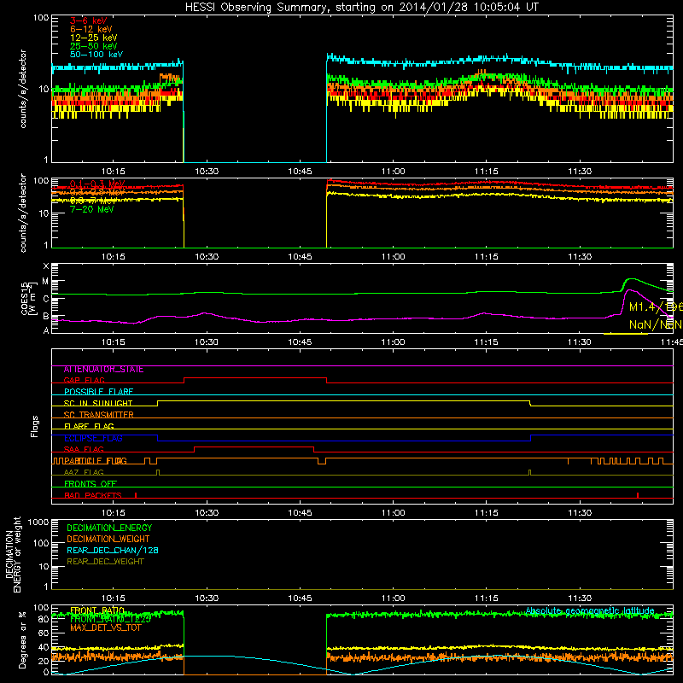Click the M1.4 flare annotation
Viewport: 683px width, 683px height.
[656, 307]
